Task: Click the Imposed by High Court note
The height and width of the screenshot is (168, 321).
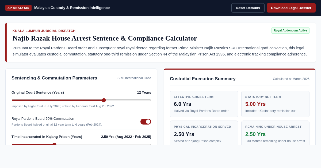Action: pyautogui.click(x=63, y=106)
